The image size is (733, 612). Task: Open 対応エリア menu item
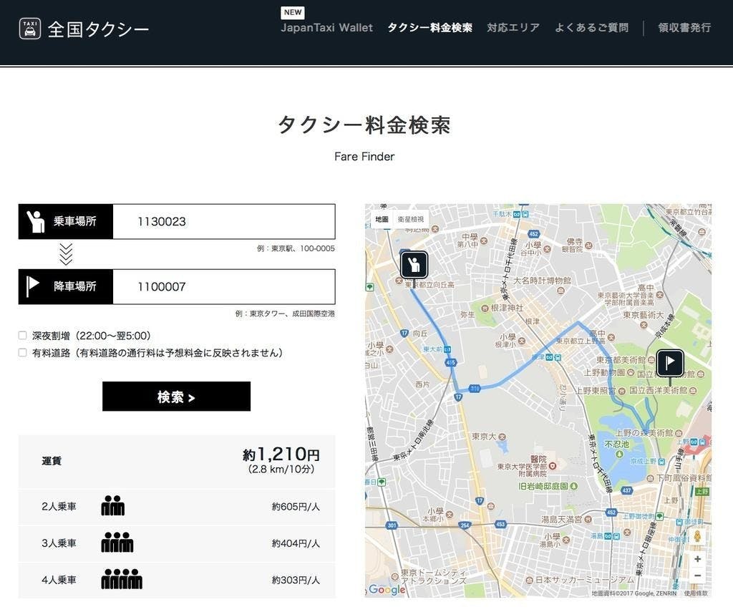(513, 28)
